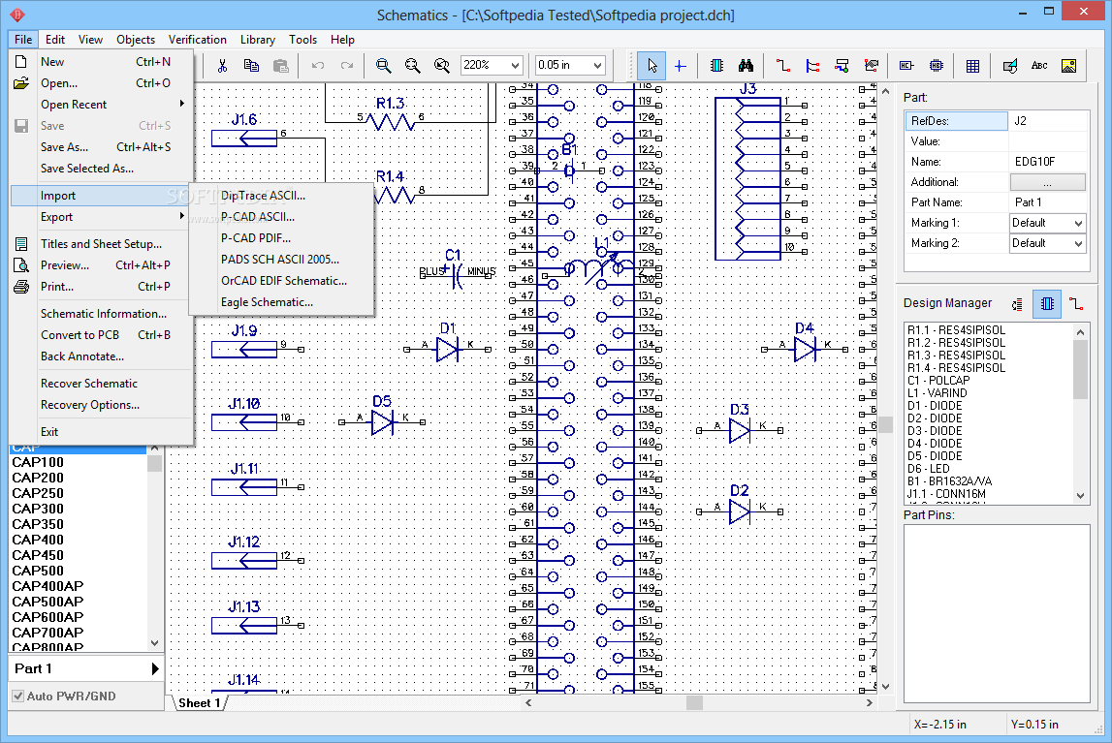Viewport: 1112px width, 743px height.
Task: Open the Marking 1 Default dropdown
Action: point(1079,223)
